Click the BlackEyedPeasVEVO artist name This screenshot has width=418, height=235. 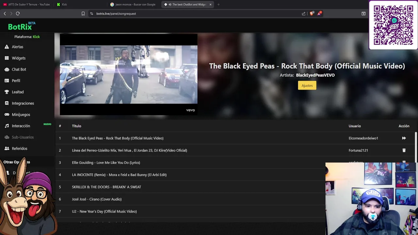pos(315,75)
